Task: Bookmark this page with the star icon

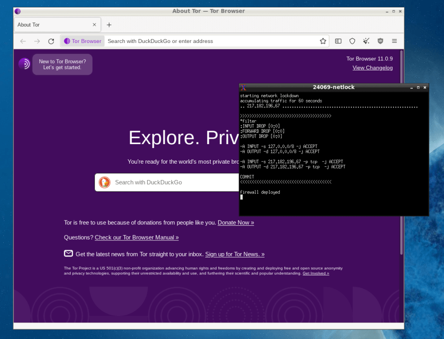Action: point(323,41)
